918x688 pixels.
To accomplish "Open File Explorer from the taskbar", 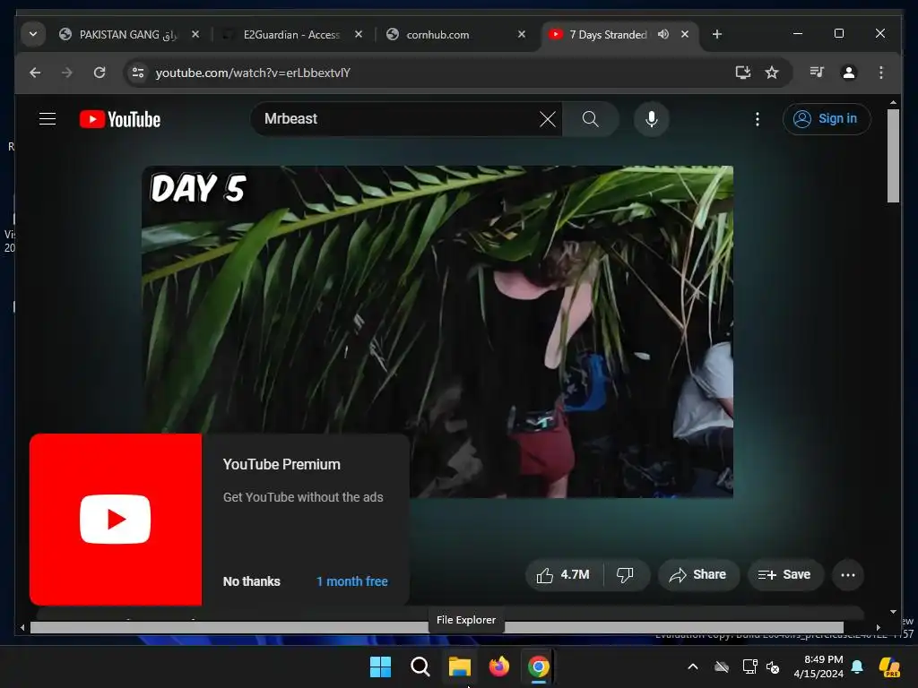I will pos(460,666).
